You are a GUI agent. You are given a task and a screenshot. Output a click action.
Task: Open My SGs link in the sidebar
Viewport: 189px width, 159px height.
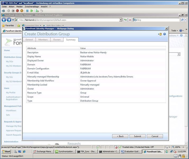[9, 77]
